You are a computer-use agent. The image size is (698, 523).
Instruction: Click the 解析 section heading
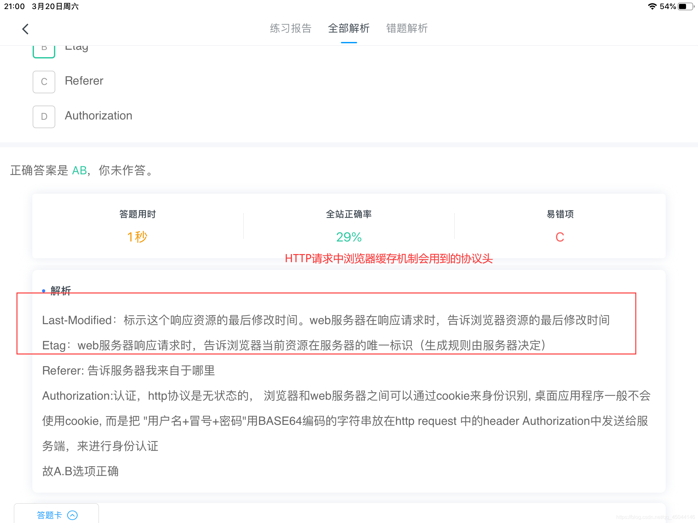61,291
